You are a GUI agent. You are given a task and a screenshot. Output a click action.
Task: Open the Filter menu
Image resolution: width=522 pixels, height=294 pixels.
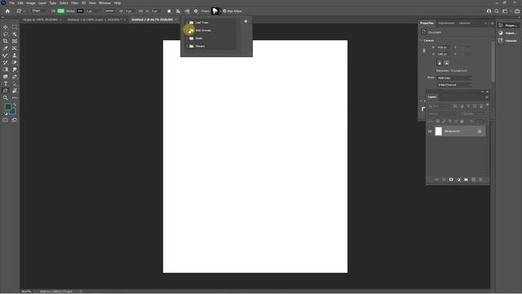74,3
